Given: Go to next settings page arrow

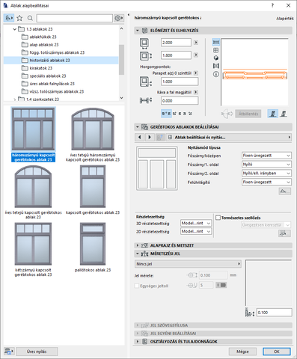Looking at the screenshot, I should (x=150, y=137).
